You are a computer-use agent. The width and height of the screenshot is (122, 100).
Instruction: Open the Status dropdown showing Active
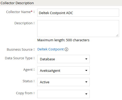pyautogui.click(x=63, y=82)
